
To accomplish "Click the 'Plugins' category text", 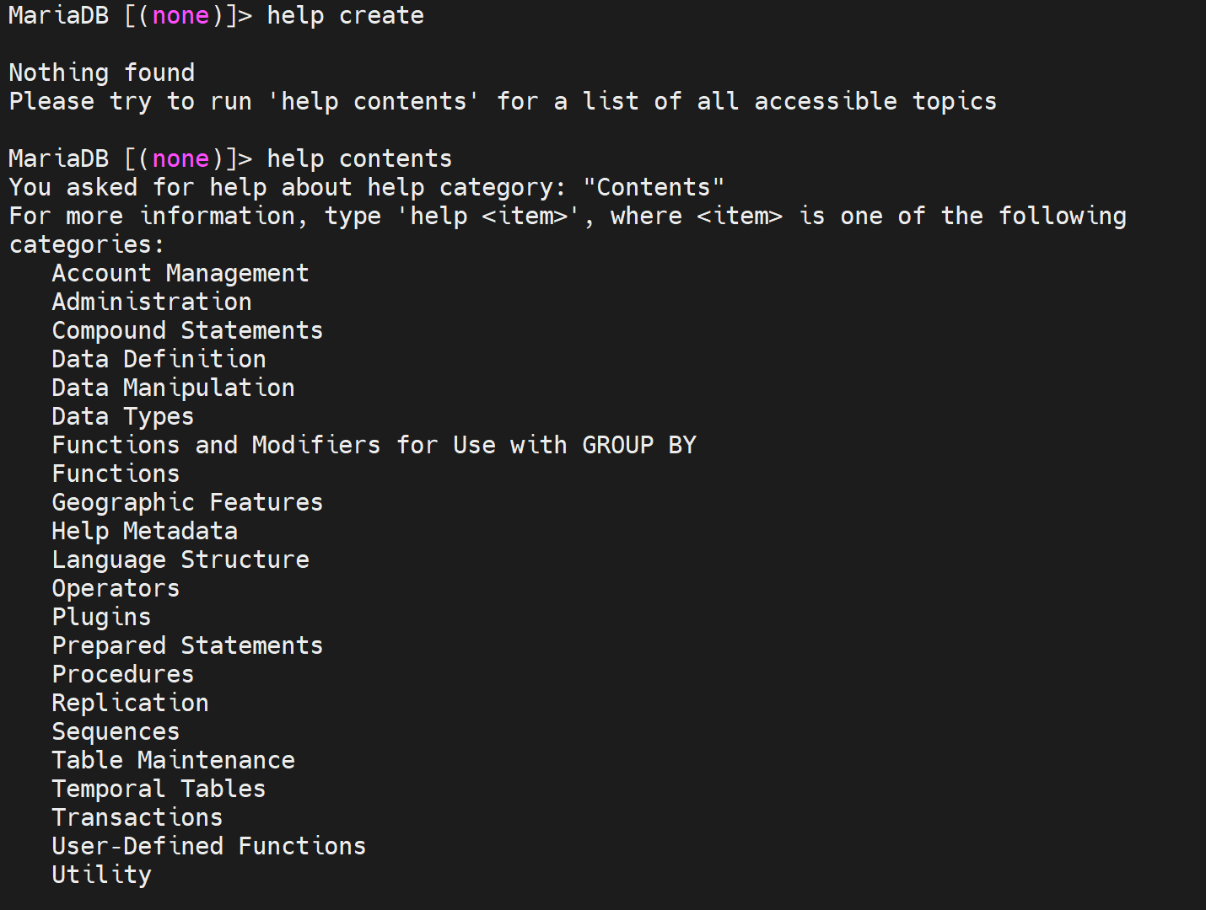I will click(101, 617).
